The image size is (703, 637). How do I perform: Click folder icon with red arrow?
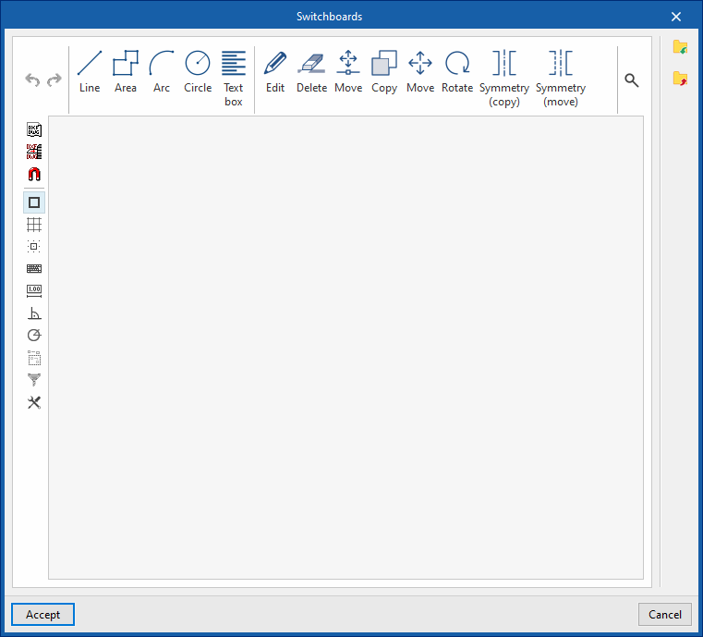(x=680, y=79)
